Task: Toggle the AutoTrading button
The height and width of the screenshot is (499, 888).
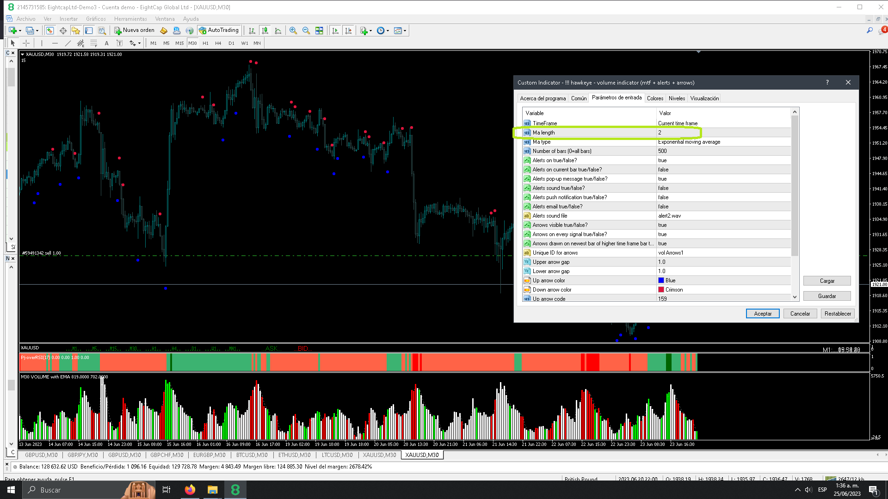Action: [x=219, y=30]
